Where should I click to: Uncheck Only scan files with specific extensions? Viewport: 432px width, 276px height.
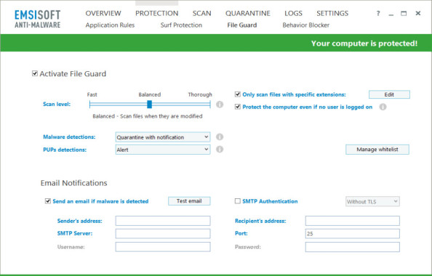[x=238, y=94]
